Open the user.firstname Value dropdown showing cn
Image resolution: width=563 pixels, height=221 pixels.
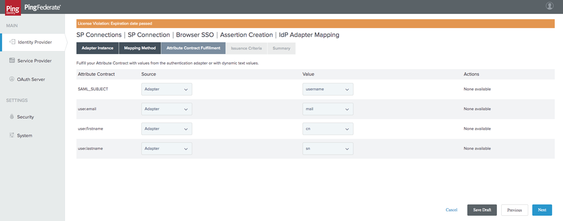click(x=328, y=129)
